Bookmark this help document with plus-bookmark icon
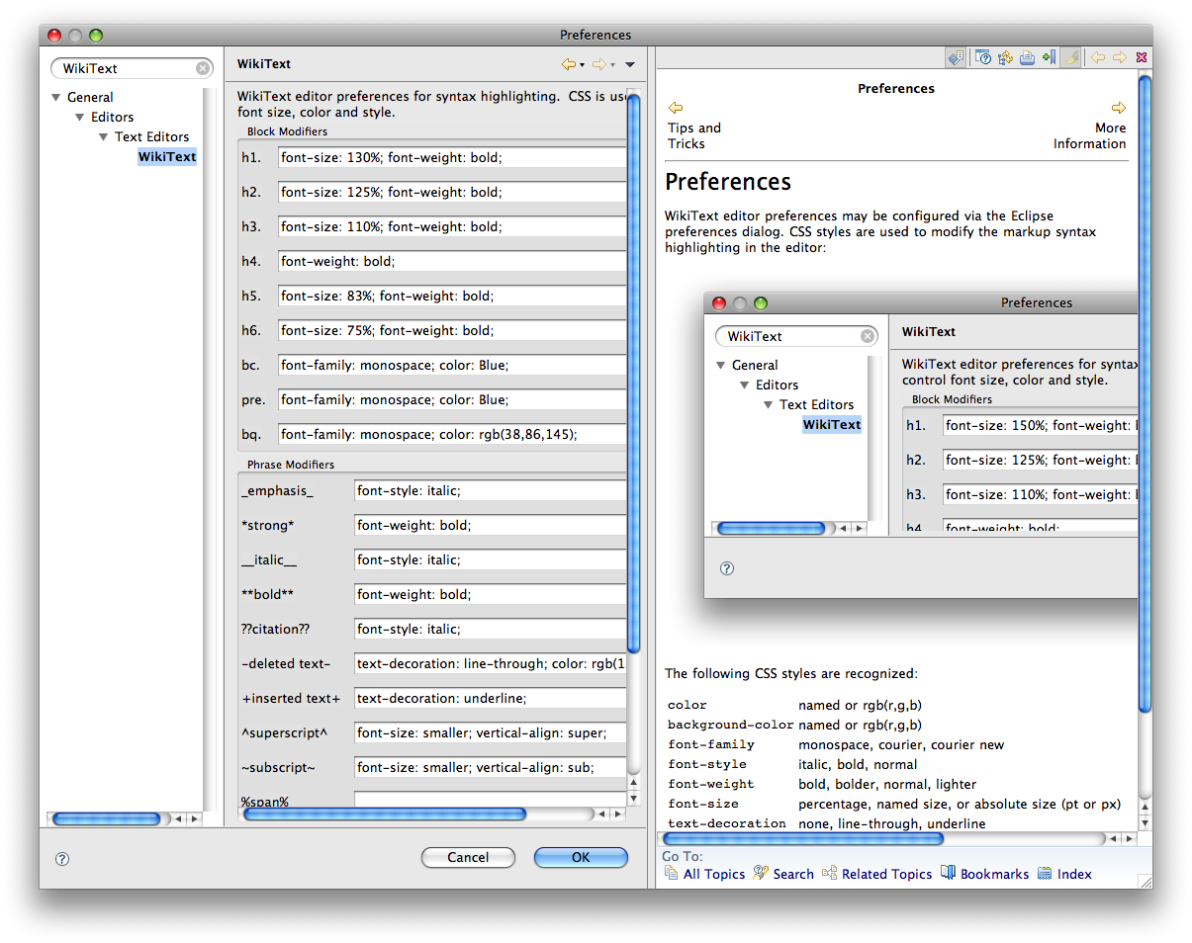1192x943 pixels. (1049, 57)
